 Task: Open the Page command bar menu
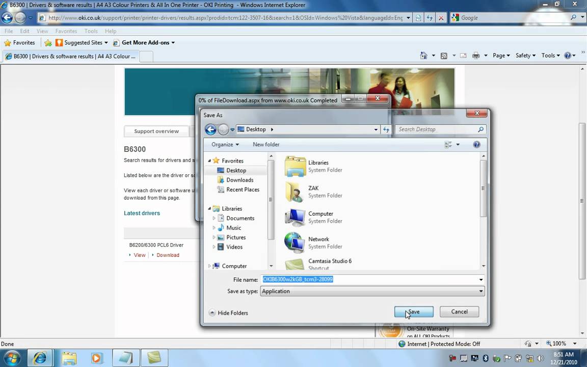click(501, 56)
